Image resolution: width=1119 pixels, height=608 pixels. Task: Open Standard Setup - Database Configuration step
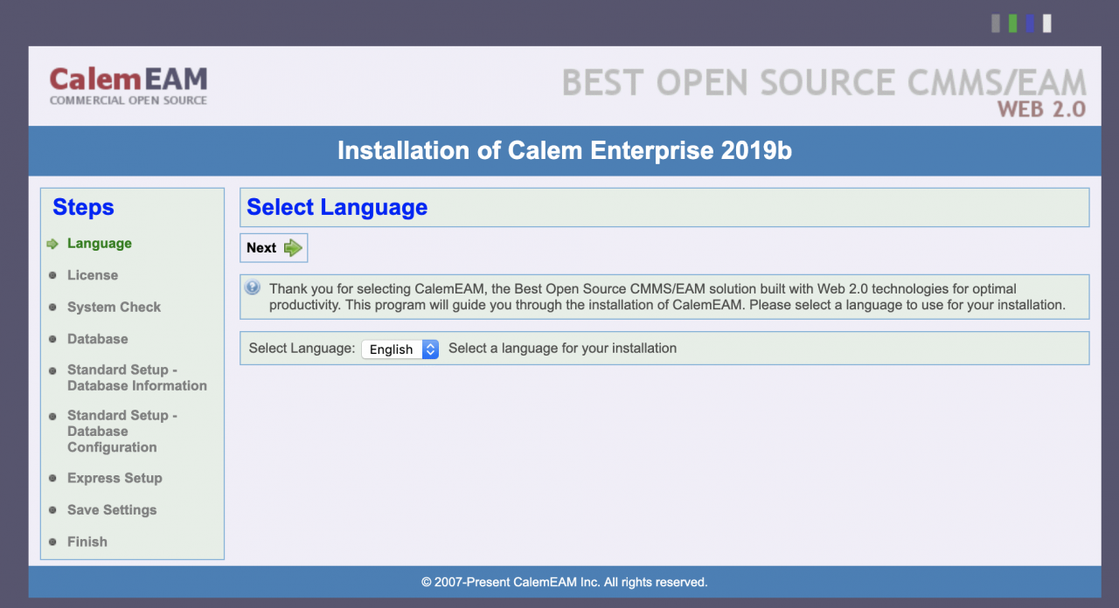coord(122,432)
